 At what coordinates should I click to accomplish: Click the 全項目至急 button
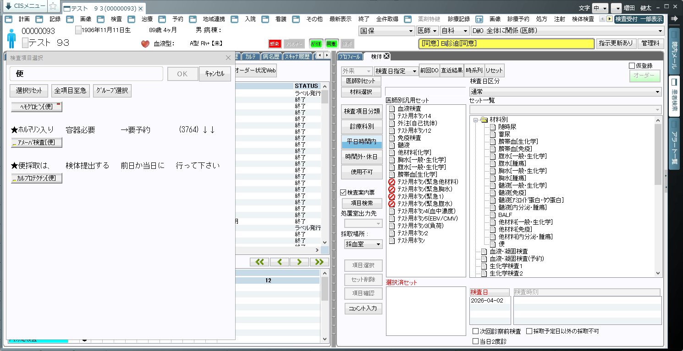[70, 91]
